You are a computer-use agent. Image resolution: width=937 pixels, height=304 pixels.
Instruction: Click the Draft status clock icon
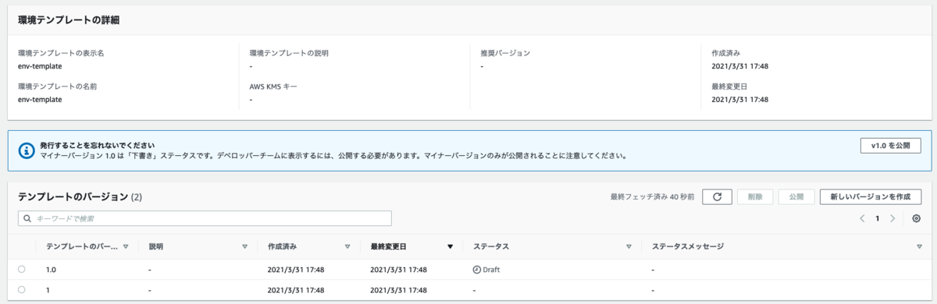(x=477, y=269)
